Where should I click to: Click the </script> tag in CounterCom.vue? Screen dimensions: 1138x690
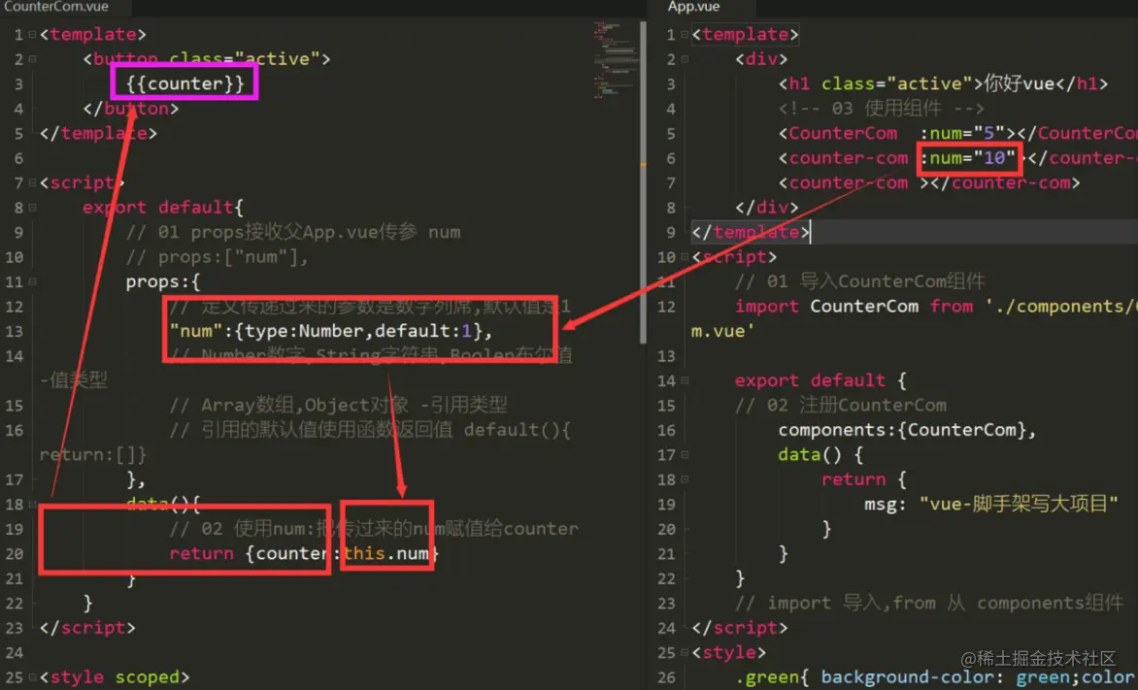point(87,628)
